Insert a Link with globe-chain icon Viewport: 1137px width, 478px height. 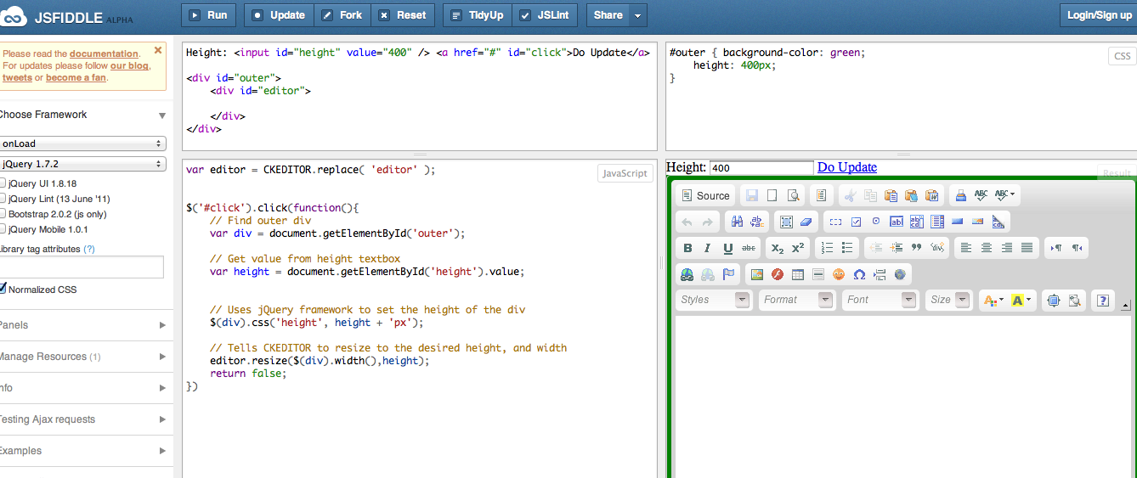[x=687, y=274]
